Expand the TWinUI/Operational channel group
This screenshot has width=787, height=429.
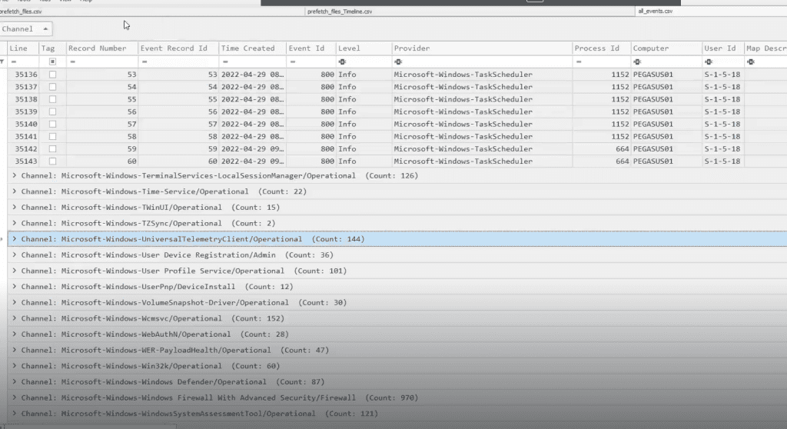tap(14, 208)
